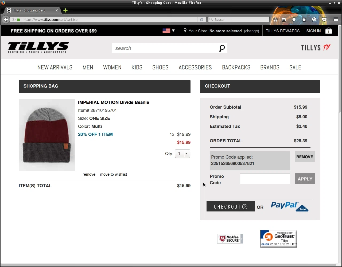The height and width of the screenshot is (267, 342).
Task: Click the store location pin icon
Action: click(x=185, y=31)
